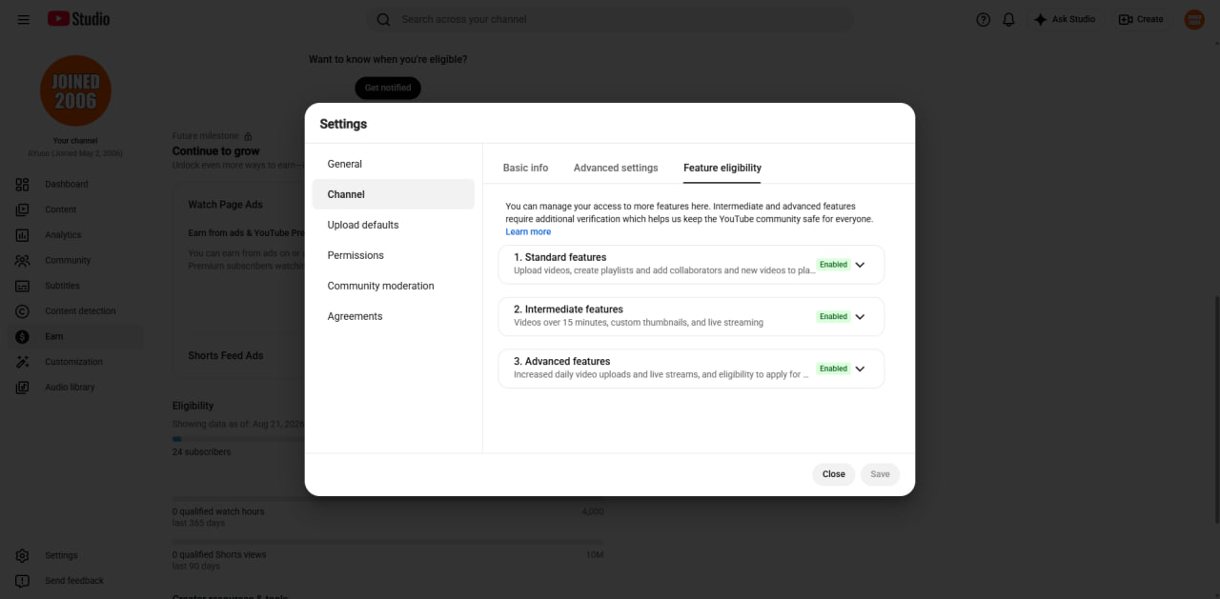Click the Content sidebar icon

click(x=23, y=210)
